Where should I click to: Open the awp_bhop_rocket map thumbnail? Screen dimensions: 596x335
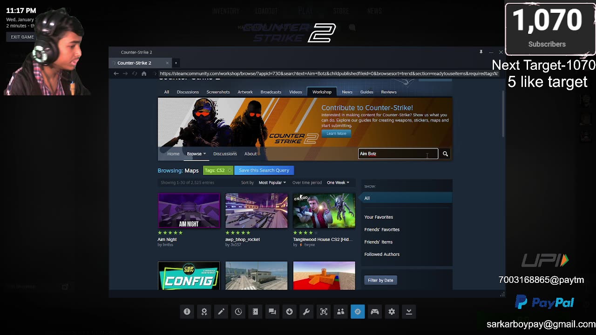click(257, 211)
